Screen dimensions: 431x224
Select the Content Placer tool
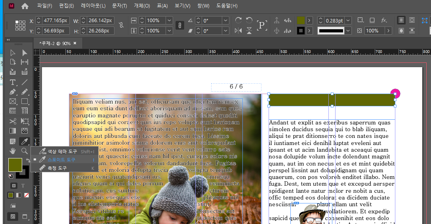click(25, 72)
